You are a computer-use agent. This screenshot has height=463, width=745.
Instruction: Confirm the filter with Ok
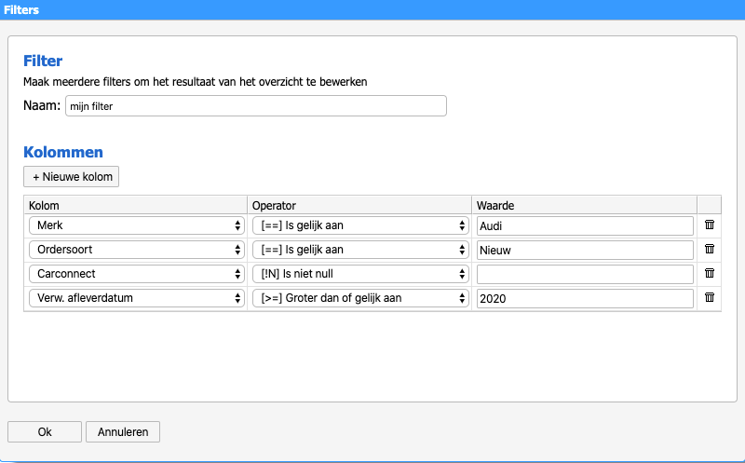[45, 431]
